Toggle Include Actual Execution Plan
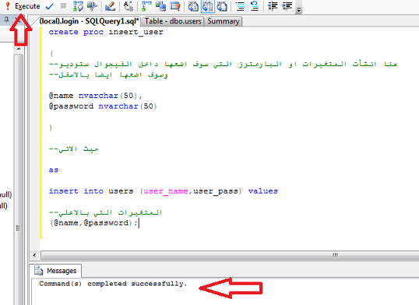Image resolution: width=419 pixels, height=305 pixels. (146, 6)
